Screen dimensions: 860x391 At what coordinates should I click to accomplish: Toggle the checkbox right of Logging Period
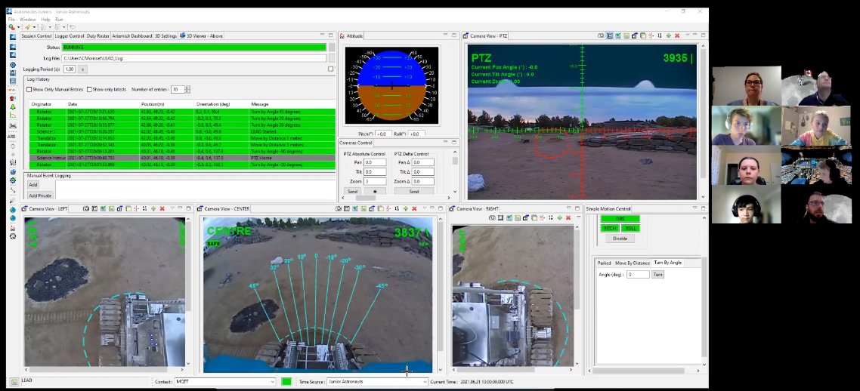330,69
